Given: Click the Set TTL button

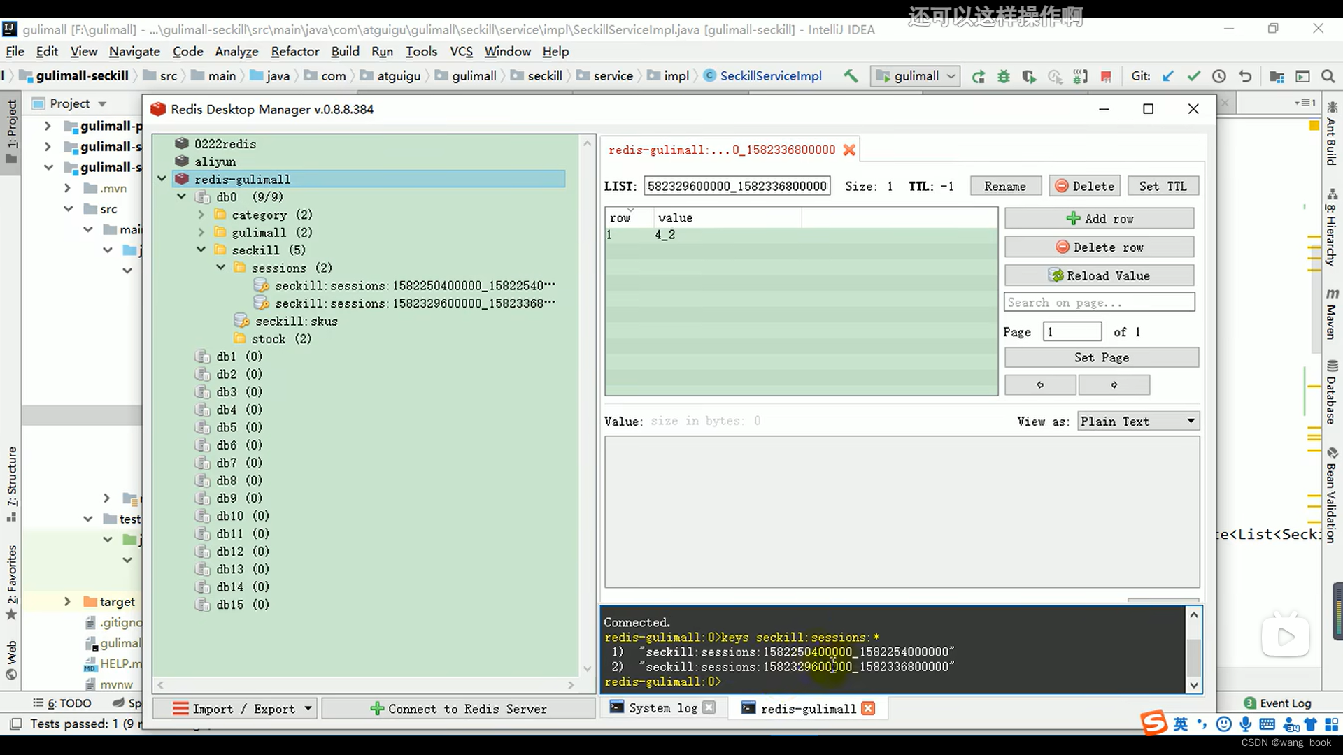Looking at the screenshot, I should coord(1163,186).
